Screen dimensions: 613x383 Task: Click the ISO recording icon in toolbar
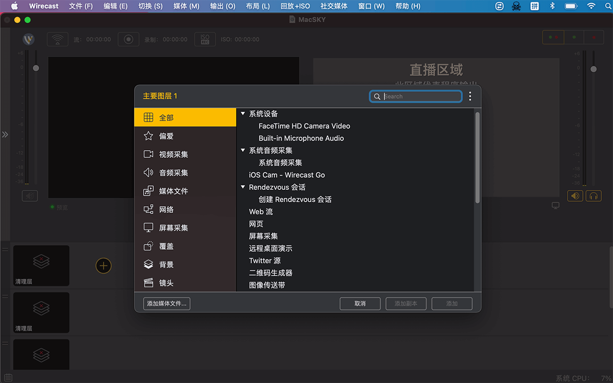coord(205,39)
